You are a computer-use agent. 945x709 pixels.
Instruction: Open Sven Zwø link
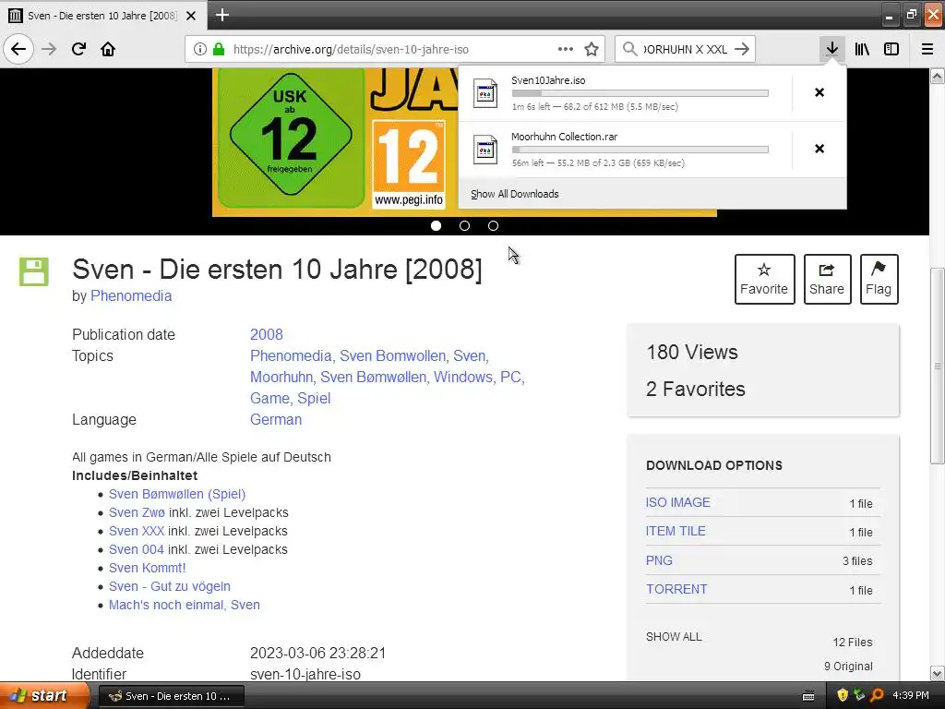pyautogui.click(x=137, y=512)
